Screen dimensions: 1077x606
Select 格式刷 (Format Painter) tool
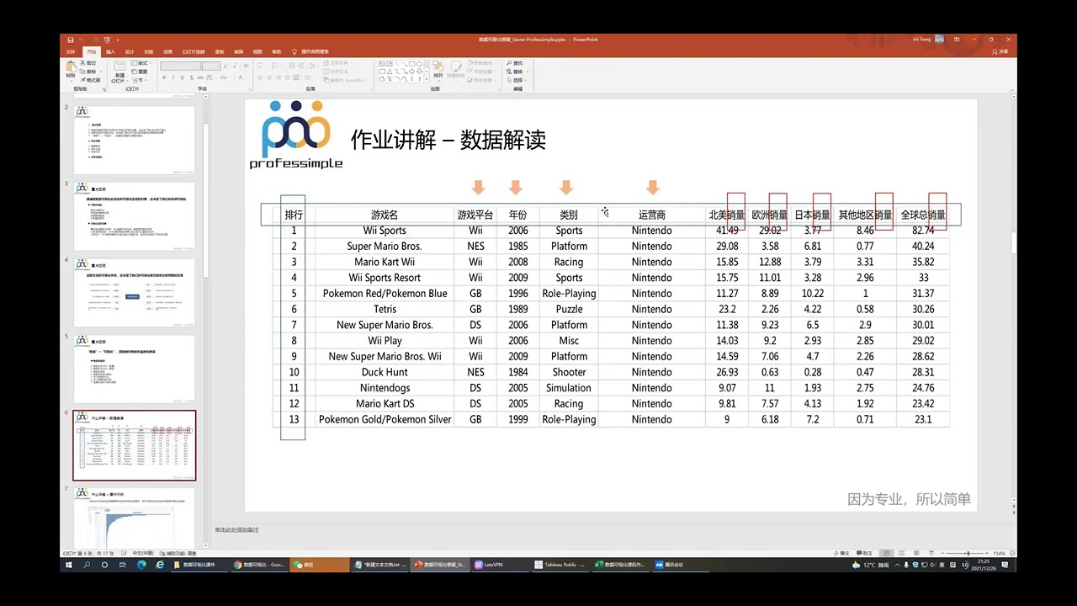click(91, 80)
